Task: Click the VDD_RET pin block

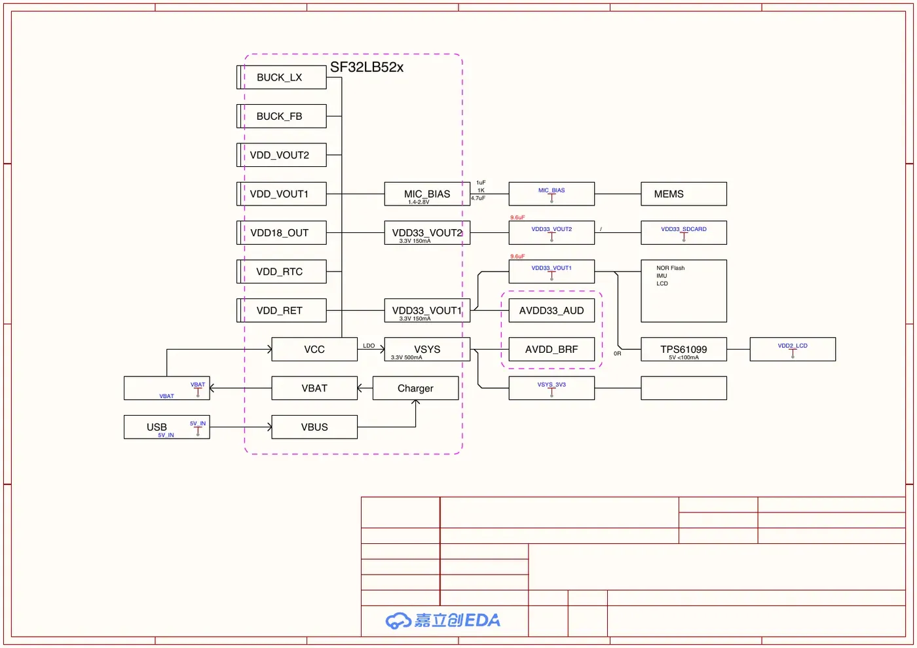Action: tap(282, 311)
